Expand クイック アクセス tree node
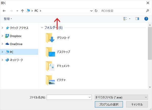Screen dimensions: 152x110 point(2,28)
